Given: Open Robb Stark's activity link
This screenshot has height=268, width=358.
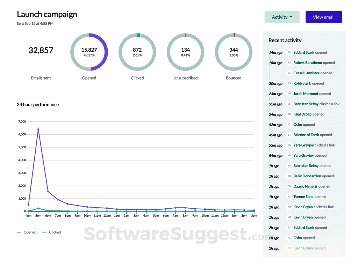Looking at the screenshot, I should 302,83.
